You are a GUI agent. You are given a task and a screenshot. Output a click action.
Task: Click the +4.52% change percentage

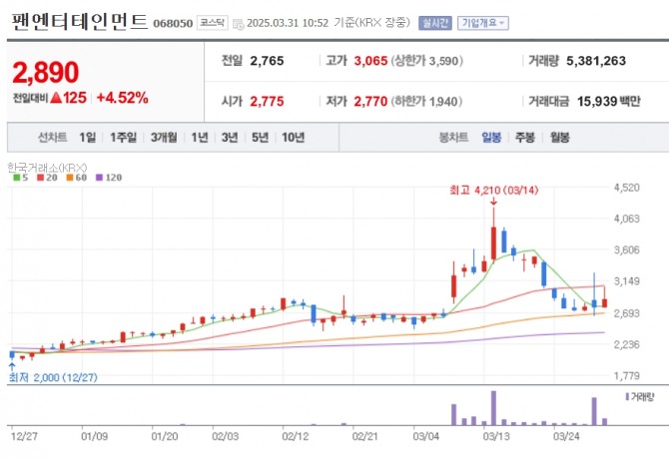[123, 98]
